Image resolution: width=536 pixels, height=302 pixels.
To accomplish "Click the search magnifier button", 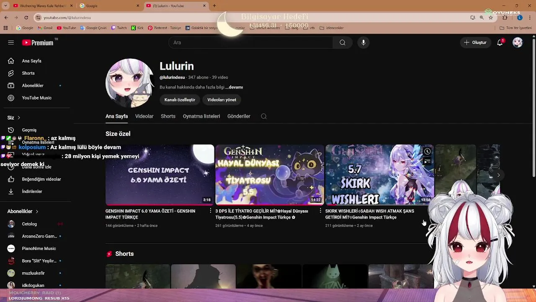I will [x=343, y=42].
